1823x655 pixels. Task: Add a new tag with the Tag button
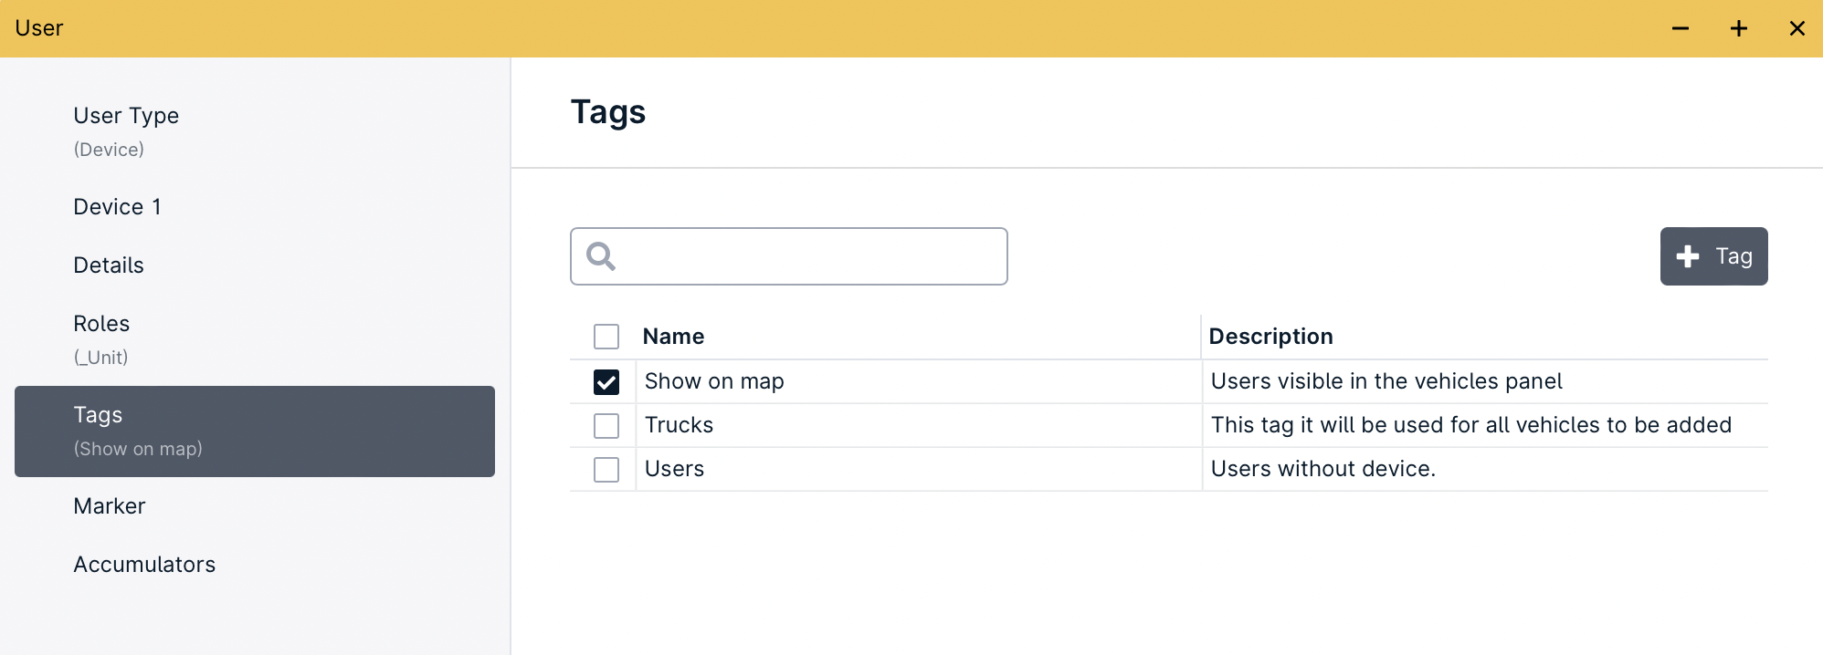click(1713, 256)
